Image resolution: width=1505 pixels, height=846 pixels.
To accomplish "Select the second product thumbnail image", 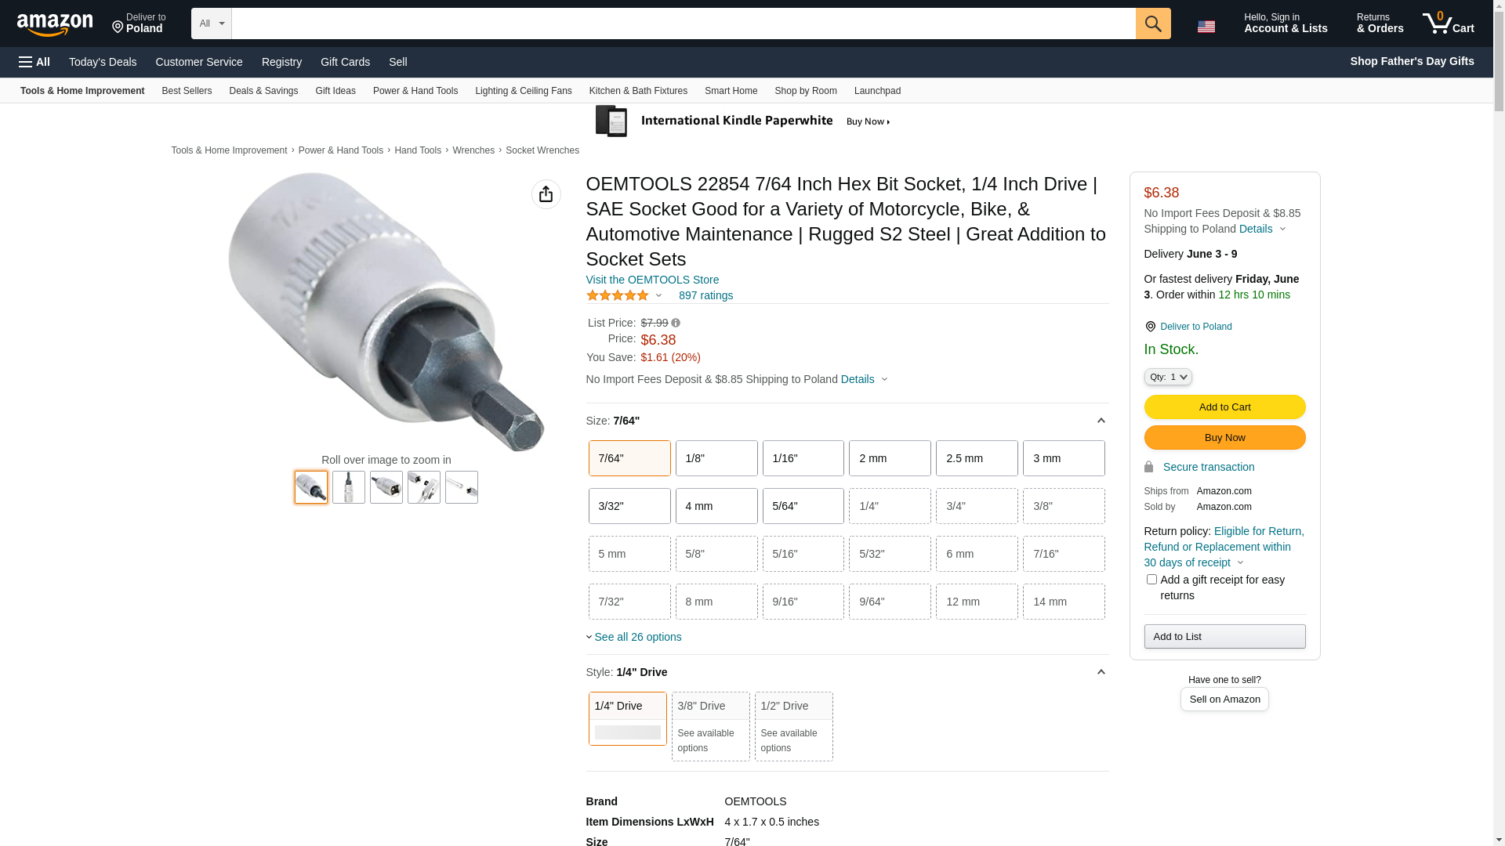I will coord(349,487).
